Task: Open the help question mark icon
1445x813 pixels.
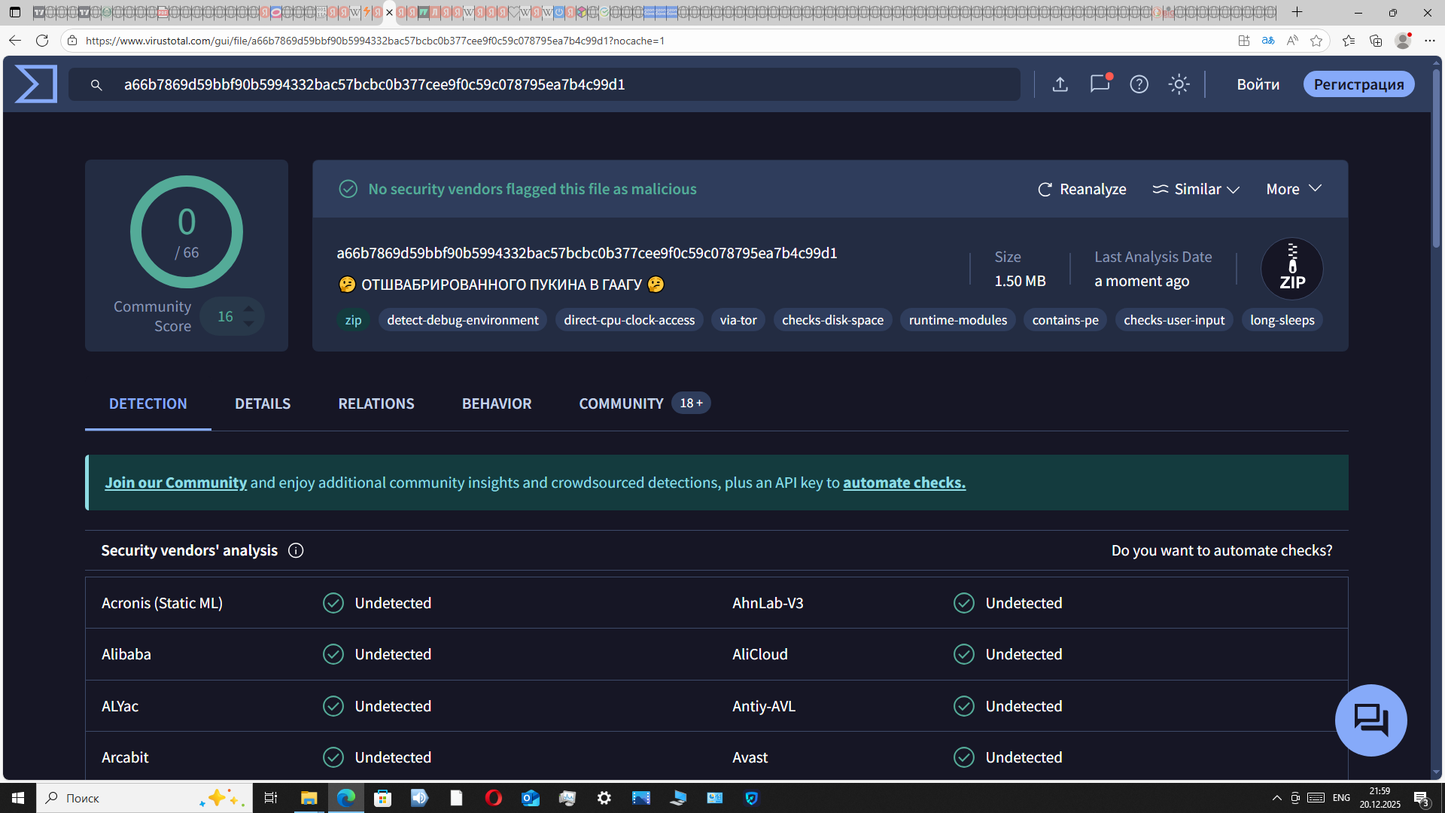Action: (1139, 84)
